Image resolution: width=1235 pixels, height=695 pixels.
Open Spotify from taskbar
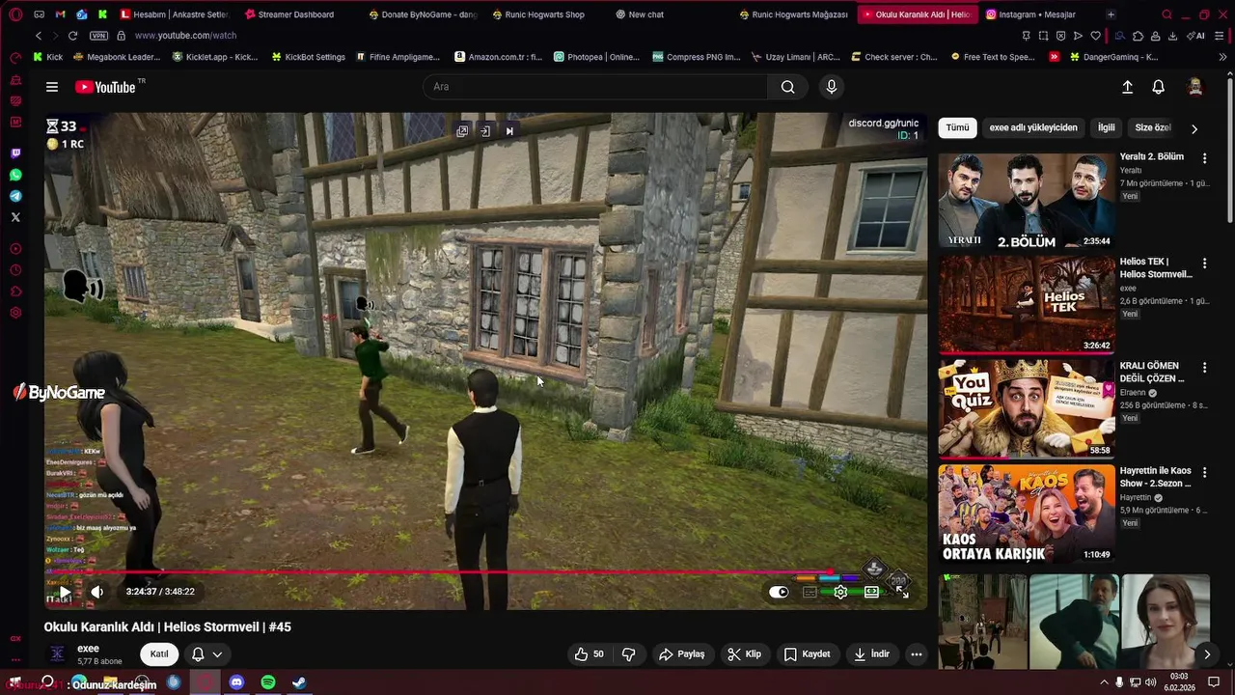point(268,682)
